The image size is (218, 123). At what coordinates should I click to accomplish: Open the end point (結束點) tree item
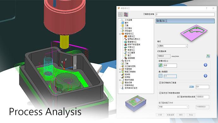click(127, 77)
